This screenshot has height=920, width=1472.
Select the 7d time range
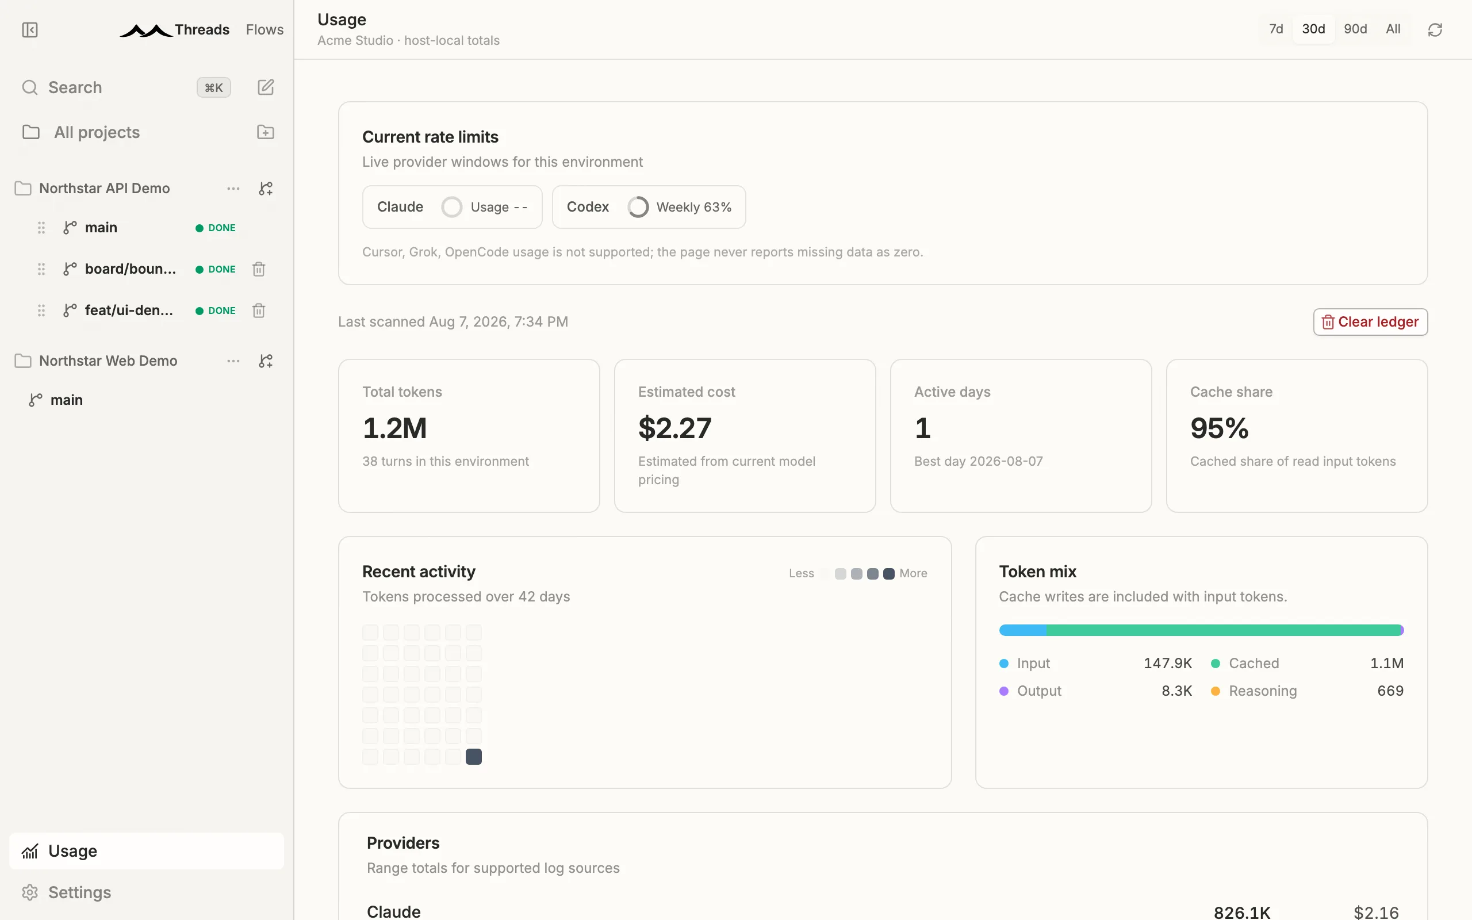[1275, 29]
